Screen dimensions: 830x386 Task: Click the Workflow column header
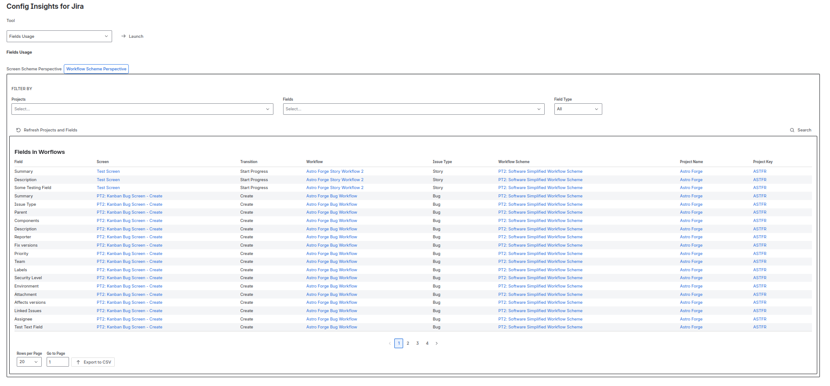[x=315, y=162]
